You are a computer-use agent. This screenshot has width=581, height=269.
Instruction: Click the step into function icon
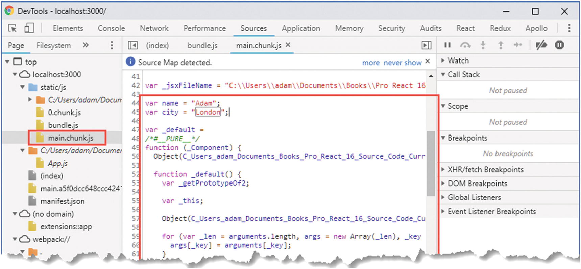483,45
